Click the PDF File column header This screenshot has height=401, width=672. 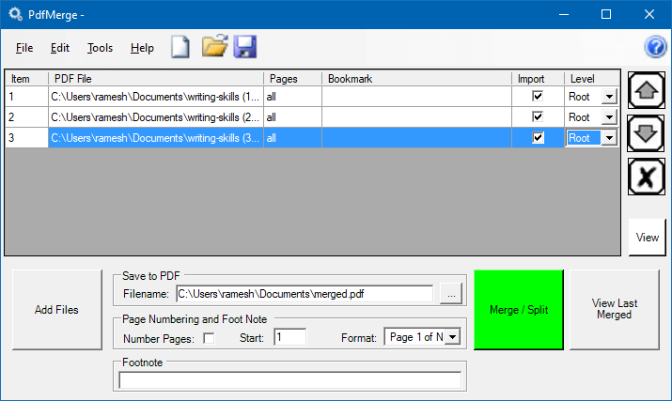pyautogui.click(x=156, y=78)
